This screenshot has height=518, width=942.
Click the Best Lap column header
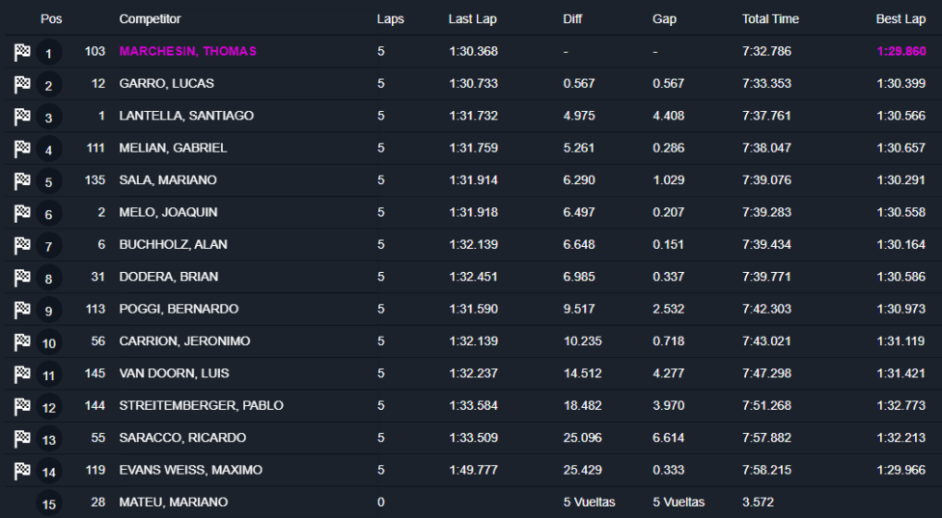pyautogui.click(x=900, y=19)
